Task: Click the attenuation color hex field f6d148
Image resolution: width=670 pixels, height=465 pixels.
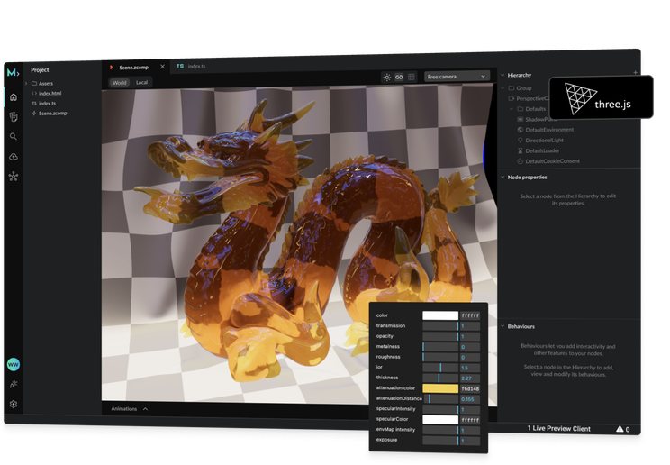Action: coord(470,388)
